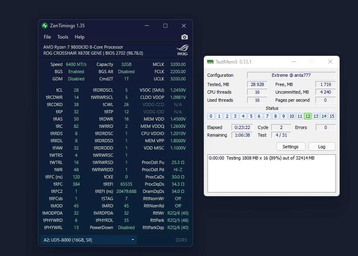Click the tCL value 28
Screen dimensions: 358x256
(x=76, y=90)
